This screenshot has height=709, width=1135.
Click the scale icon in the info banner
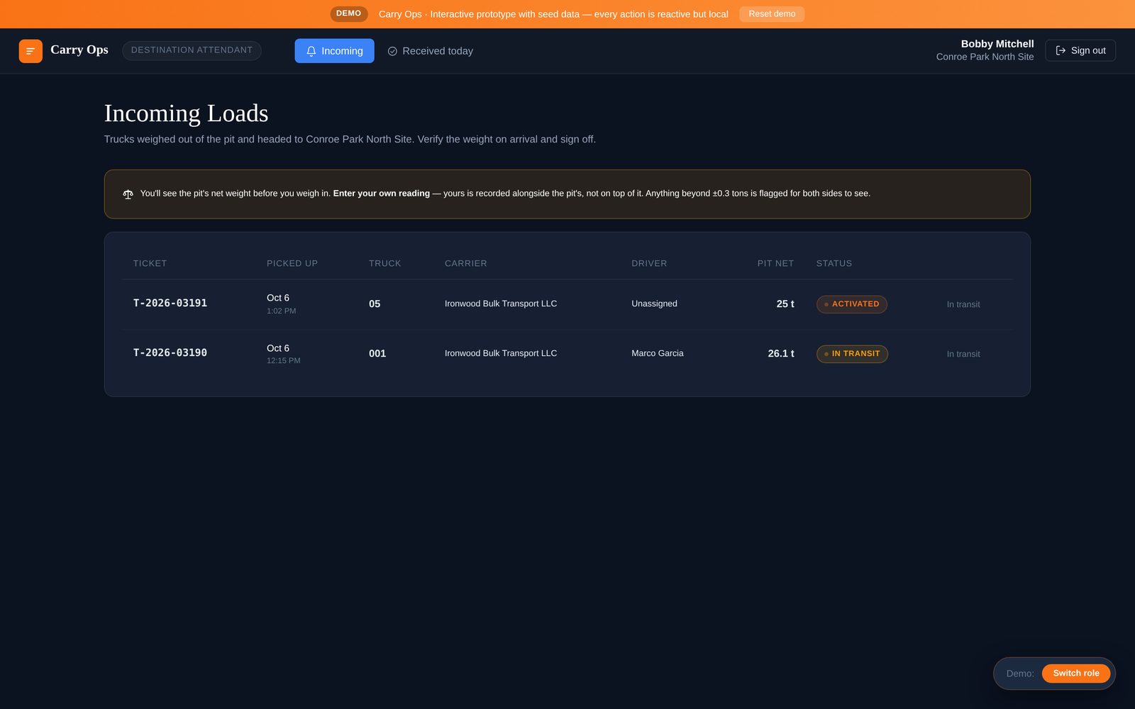click(x=128, y=194)
